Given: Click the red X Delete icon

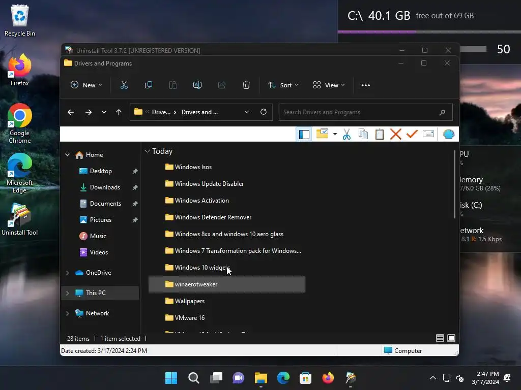Looking at the screenshot, I should point(396,134).
